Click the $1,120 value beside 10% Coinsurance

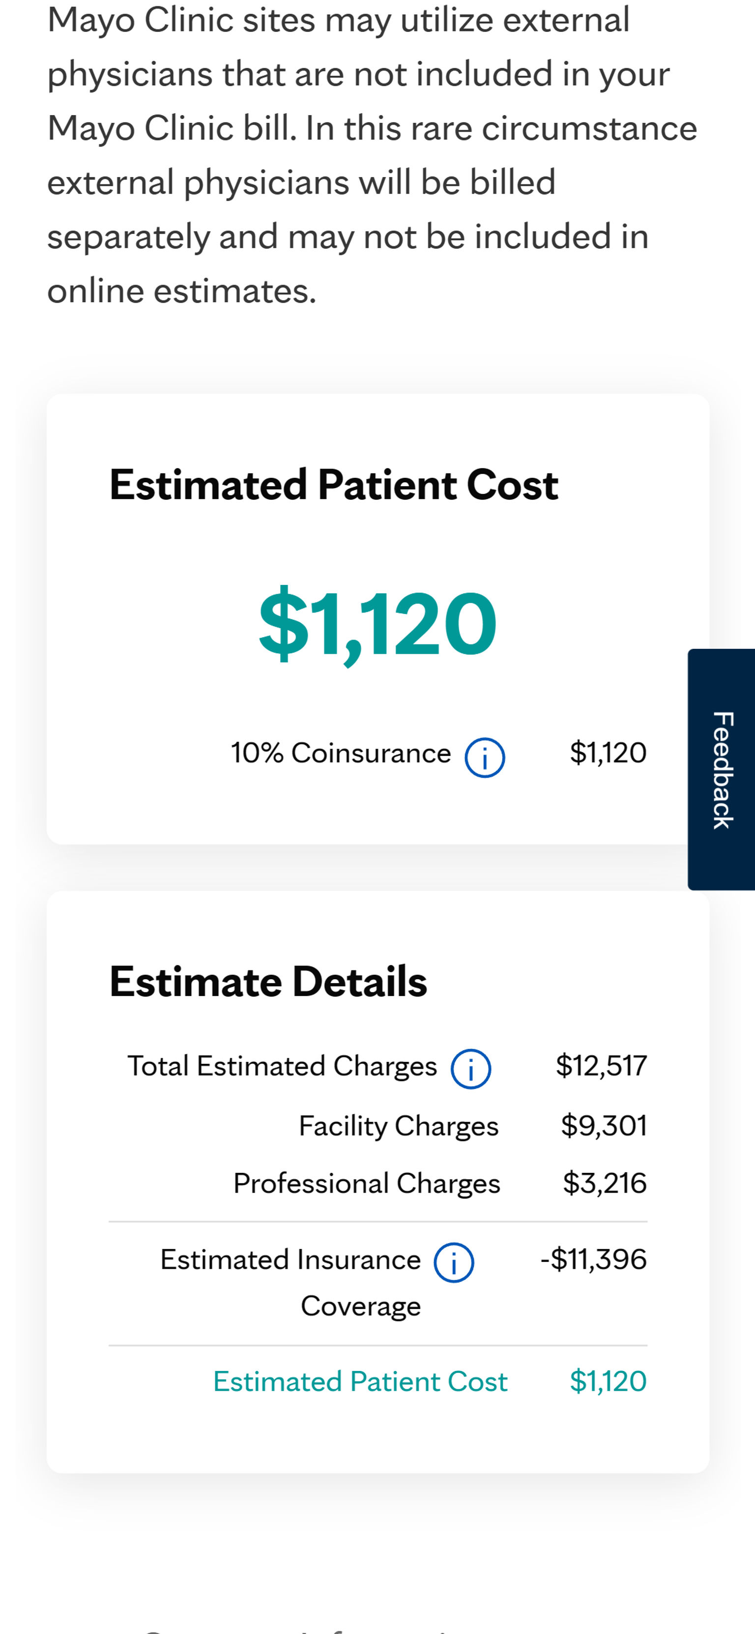click(608, 754)
